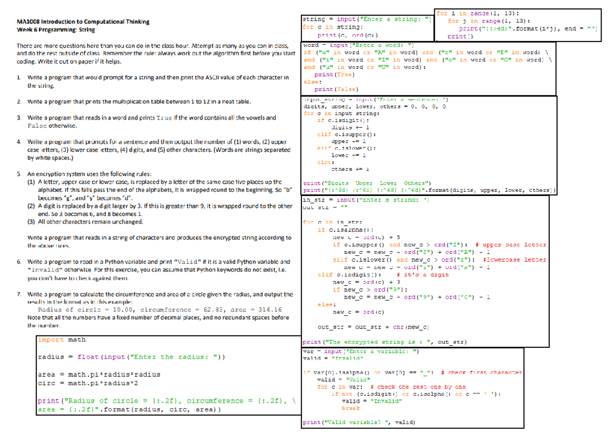Click the "print("Valid variable? ", valid)" line

click(x=359, y=422)
